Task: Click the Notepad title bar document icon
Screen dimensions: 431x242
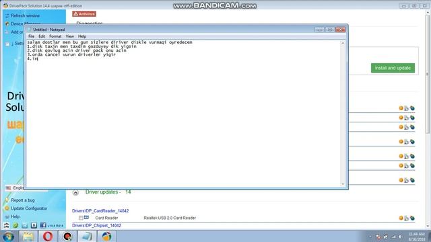Action: (x=30, y=30)
